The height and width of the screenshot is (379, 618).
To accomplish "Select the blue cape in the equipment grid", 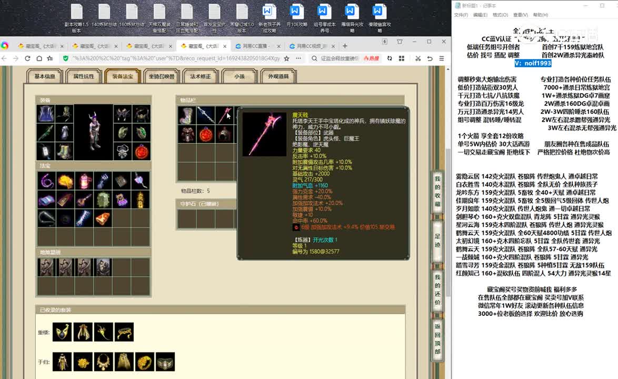I will [x=46, y=114].
